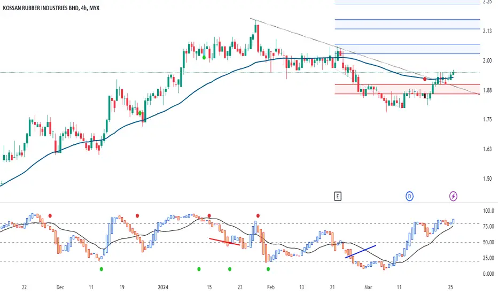
Task: Click the 0.000 oscillator scale label
Action: (488, 274)
